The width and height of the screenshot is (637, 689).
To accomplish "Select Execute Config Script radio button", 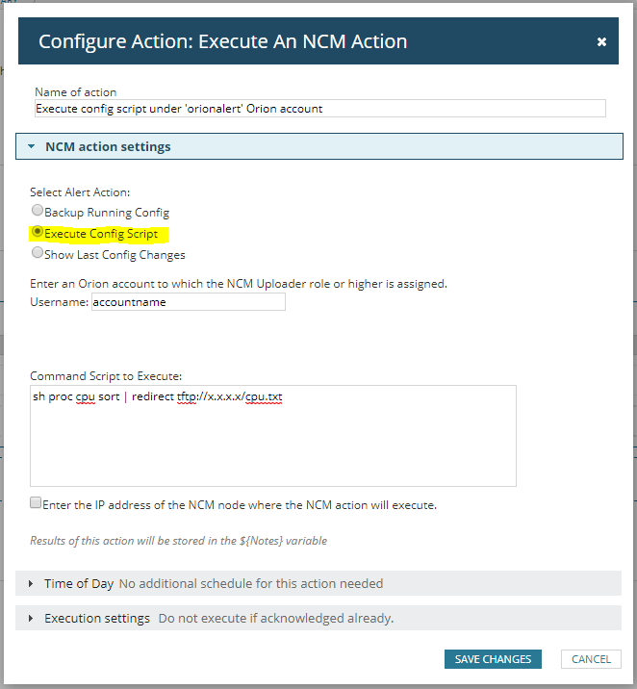I will coord(38,232).
